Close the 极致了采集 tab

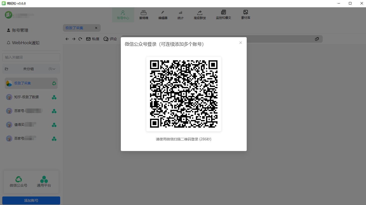pyautogui.click(x=96, y=28)
